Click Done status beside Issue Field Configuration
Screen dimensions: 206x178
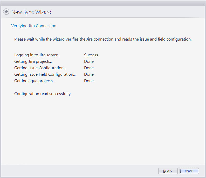click(89, 74)
